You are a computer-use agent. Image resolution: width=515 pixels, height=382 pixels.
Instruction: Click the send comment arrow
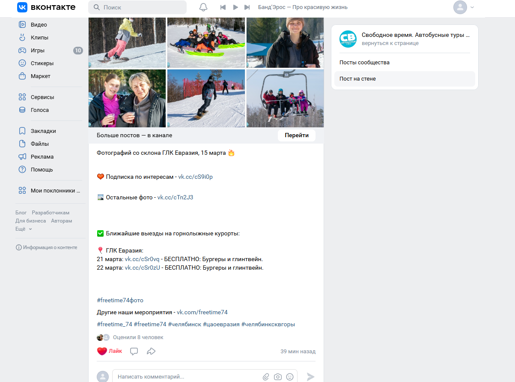coord(311,377)
